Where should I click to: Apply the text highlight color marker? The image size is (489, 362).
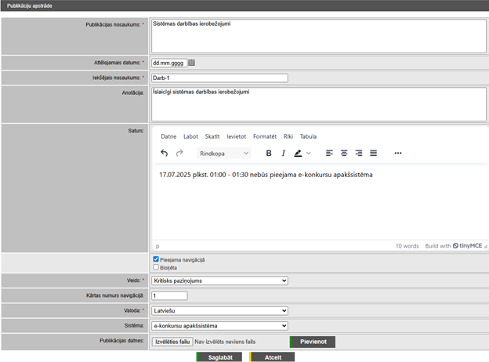(x=299, y=153)
